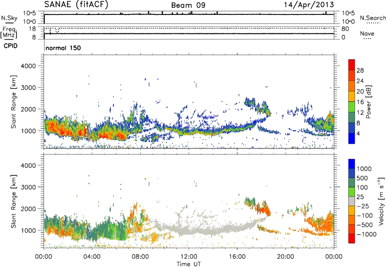Click the "16:00" time tick label
Image resolution: width=386 pixels, height=267 pixels.
237,257
